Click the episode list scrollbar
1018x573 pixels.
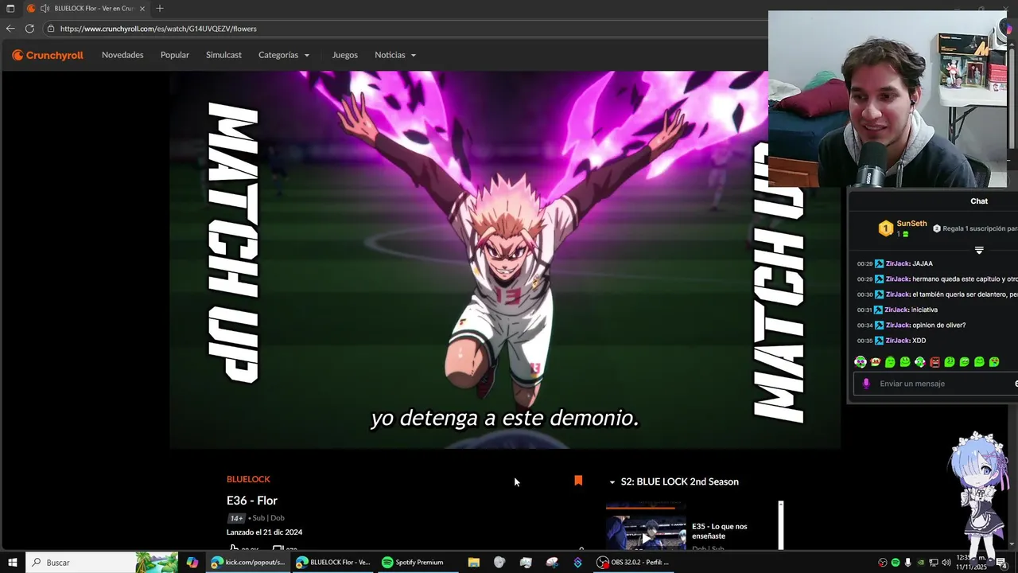(781, 525)
